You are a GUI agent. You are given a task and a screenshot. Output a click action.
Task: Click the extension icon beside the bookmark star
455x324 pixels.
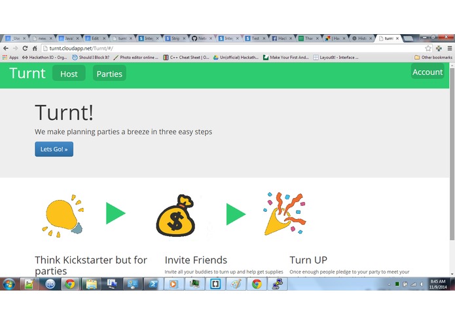coord(439,49)
